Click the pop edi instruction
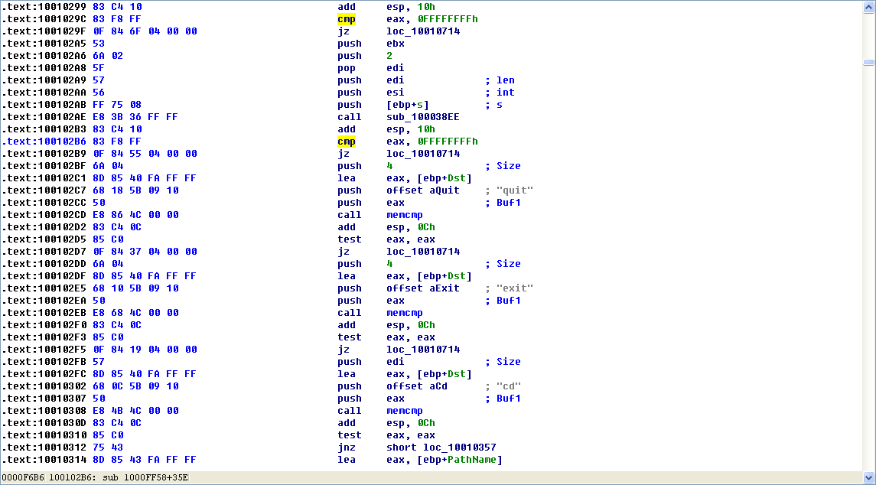Screen dimensions: 876x485 click(371, 68)
